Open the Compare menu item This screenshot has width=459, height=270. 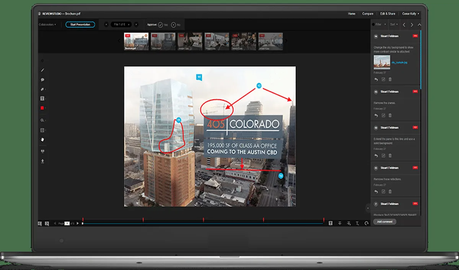point(368,14)
